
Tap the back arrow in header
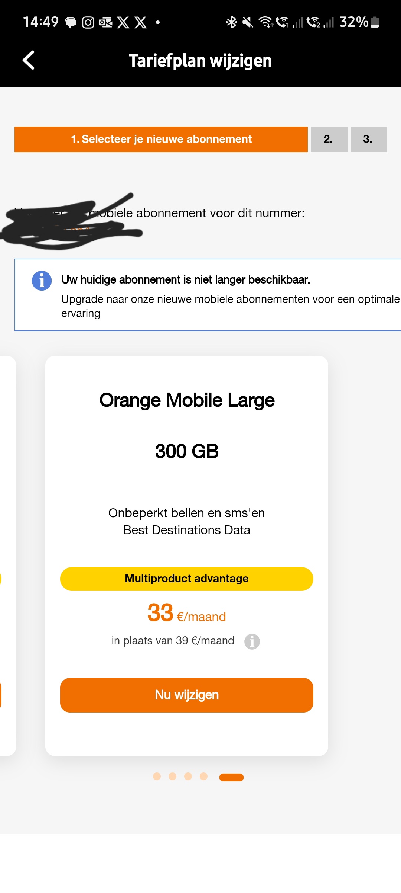(x=29, y=60)
